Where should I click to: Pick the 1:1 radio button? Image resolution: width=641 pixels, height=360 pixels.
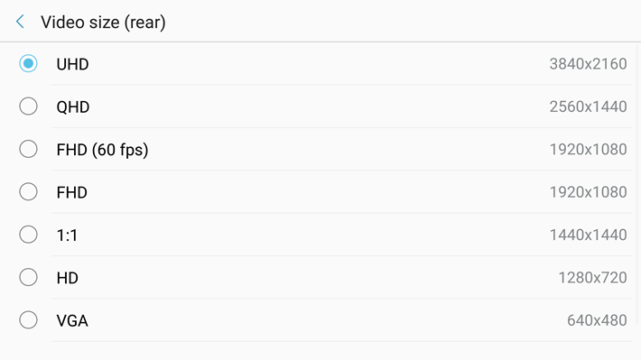tap(28, 235)
